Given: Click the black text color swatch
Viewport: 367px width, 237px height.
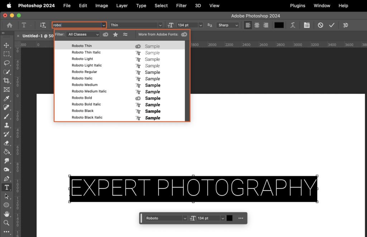Looking at the screenshot, I should (279, 25).
